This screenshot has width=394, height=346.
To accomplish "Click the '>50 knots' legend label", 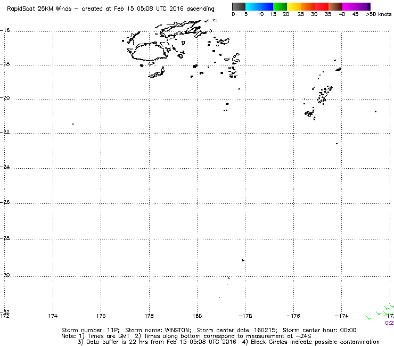I will pos(379,14).
